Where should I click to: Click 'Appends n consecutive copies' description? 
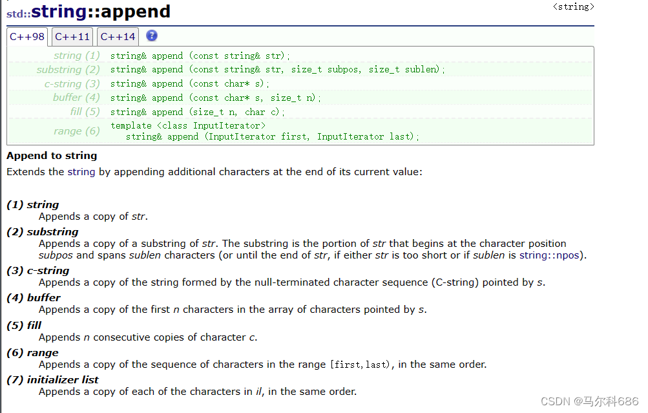pyautogui.click(x=148, y=338)
